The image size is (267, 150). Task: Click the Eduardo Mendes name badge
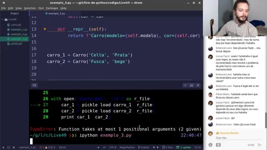click(x=227, y=133)
